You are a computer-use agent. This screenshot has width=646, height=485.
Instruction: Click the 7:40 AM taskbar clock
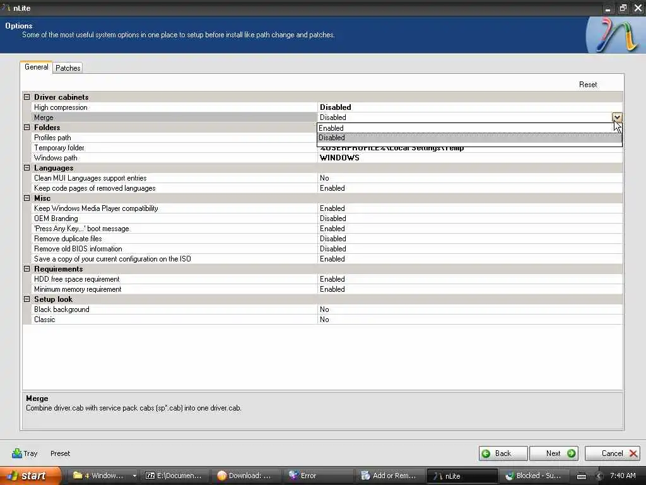pos(623,476)
